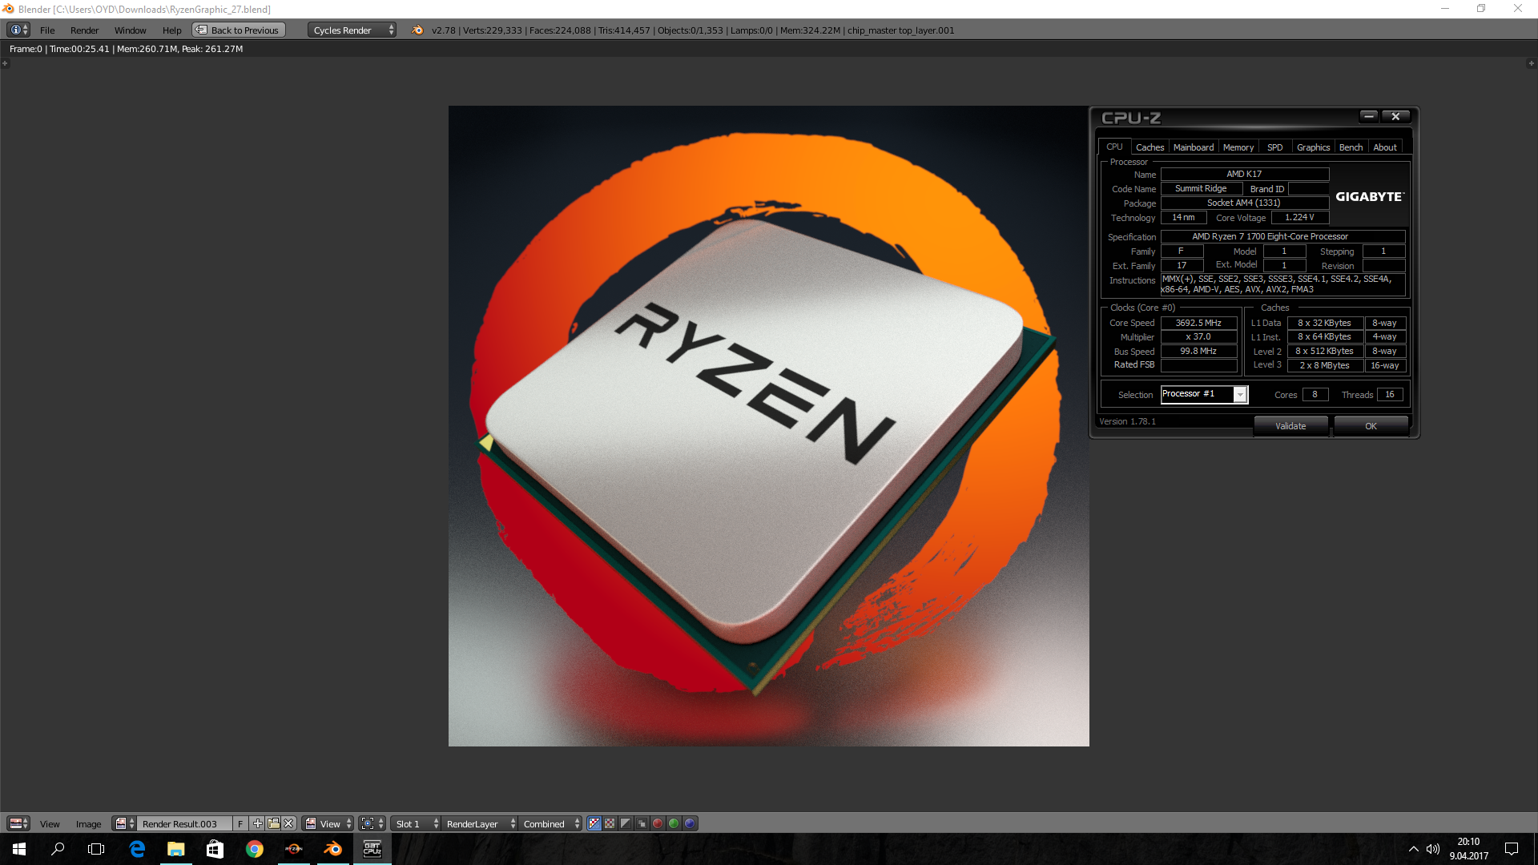The height and width of the screenshot is (865, 1538).
Task: Minimize the CPU-Z window
Action: [x=1369, y=116]
